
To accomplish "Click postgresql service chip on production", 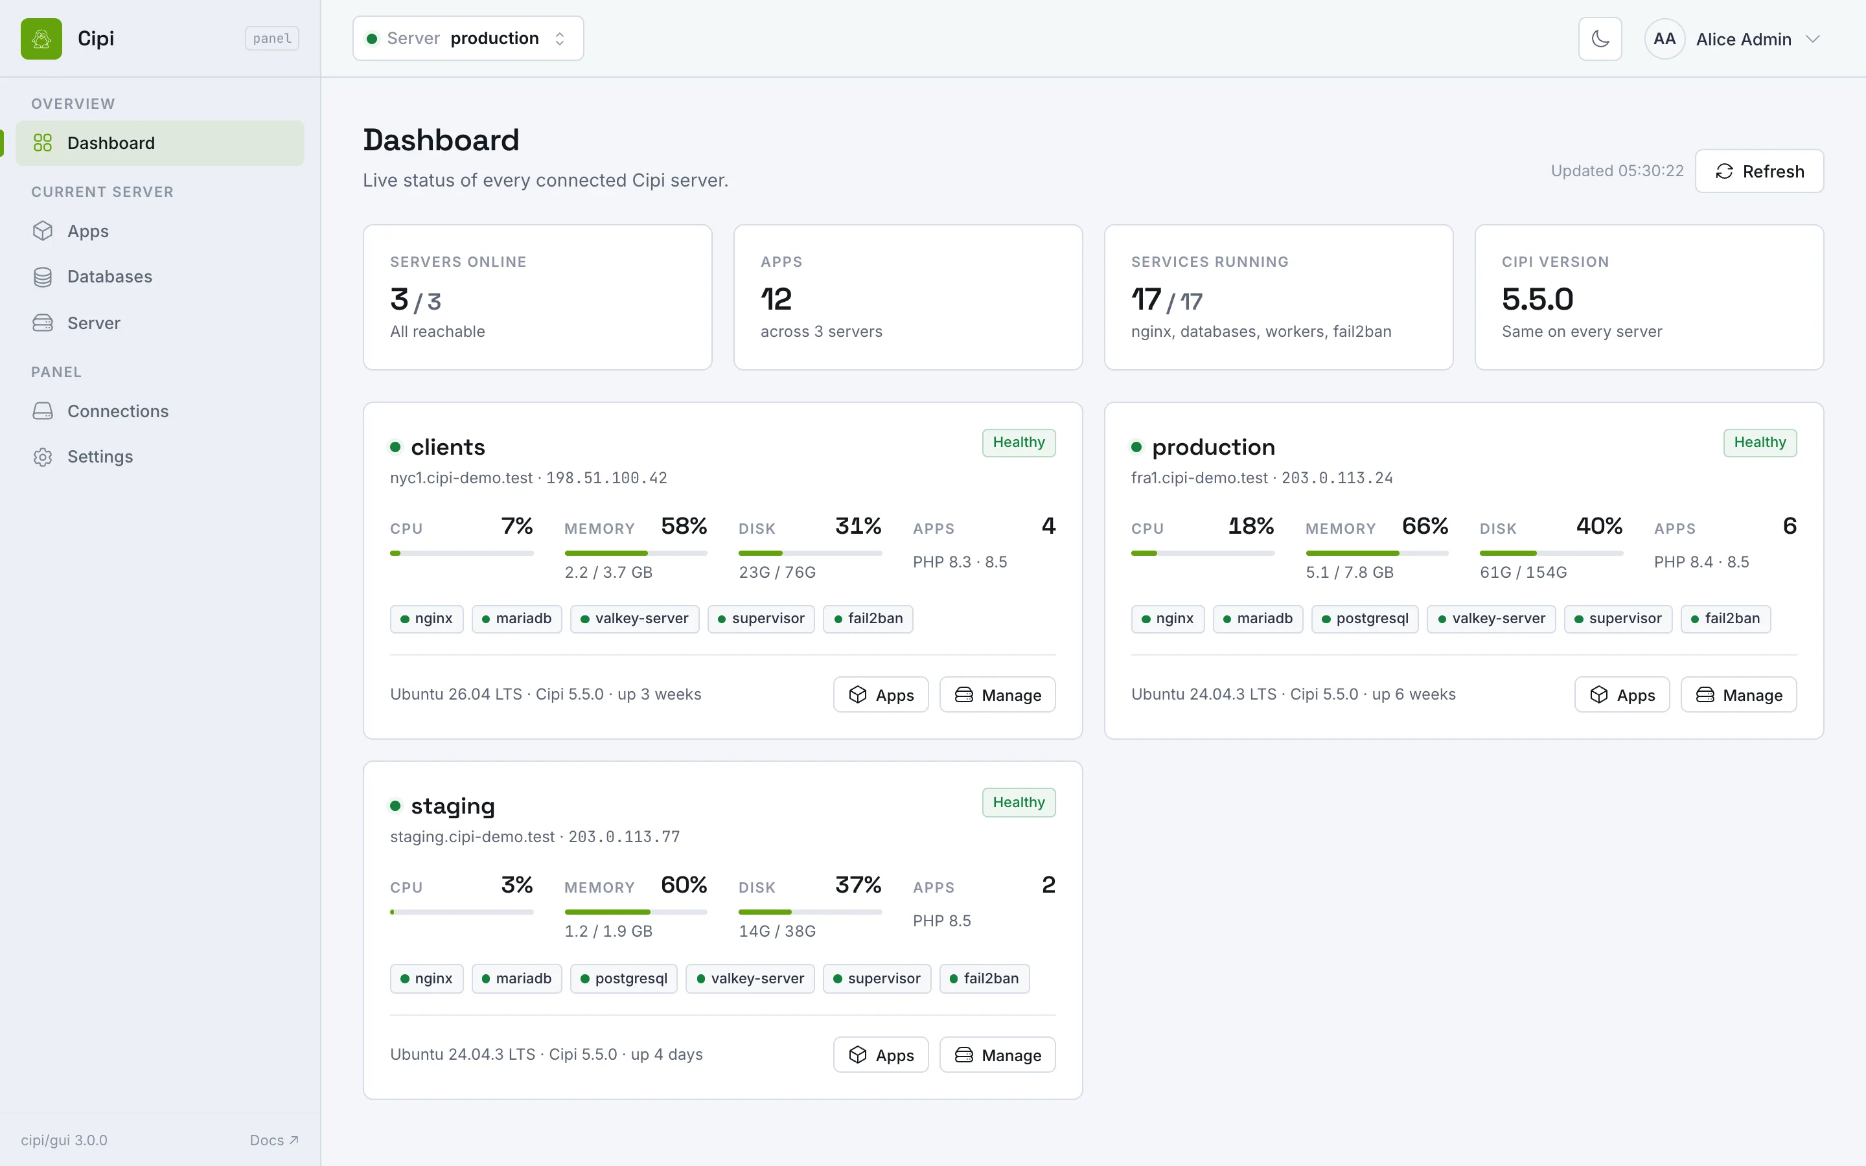I will tap(1364, 619).
